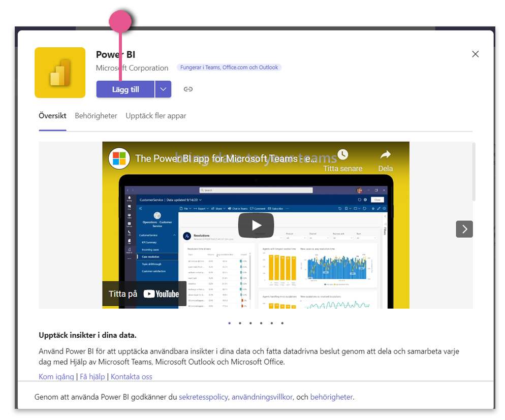Viewport: 505px width, 420px height.
Task: Select the Översikt tab
Action: pyautogui.click(x=52, y=116)
